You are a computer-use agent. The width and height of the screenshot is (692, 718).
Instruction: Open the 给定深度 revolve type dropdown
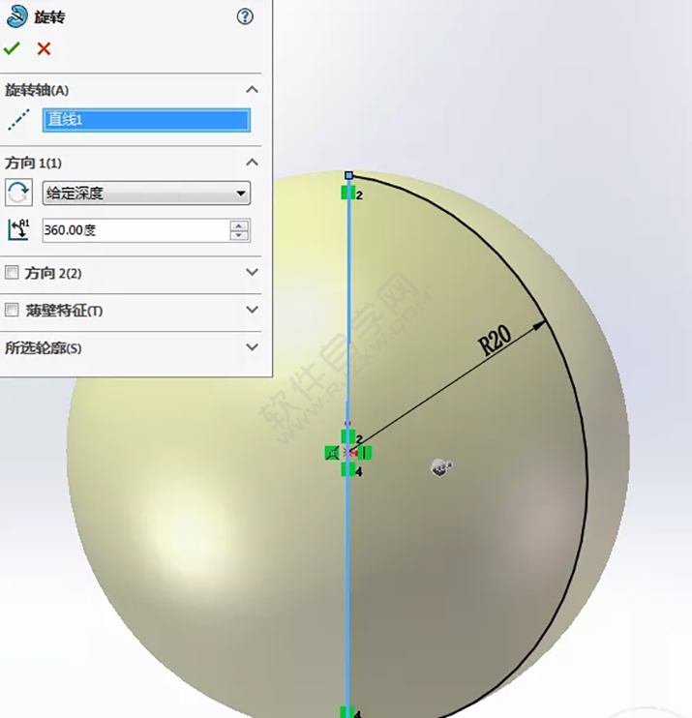click(146, 193)
